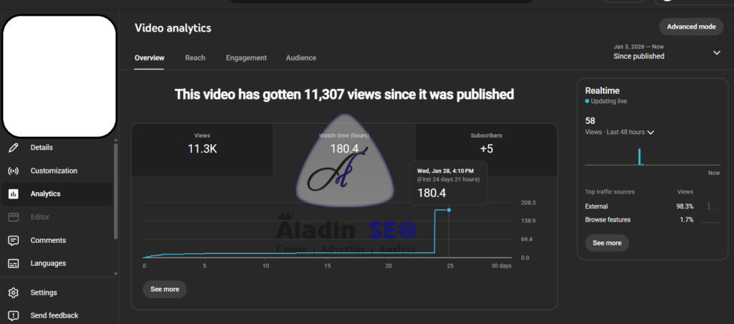Click the Details pencil icon
Screen dimensions: 734x324
[13, 148]
